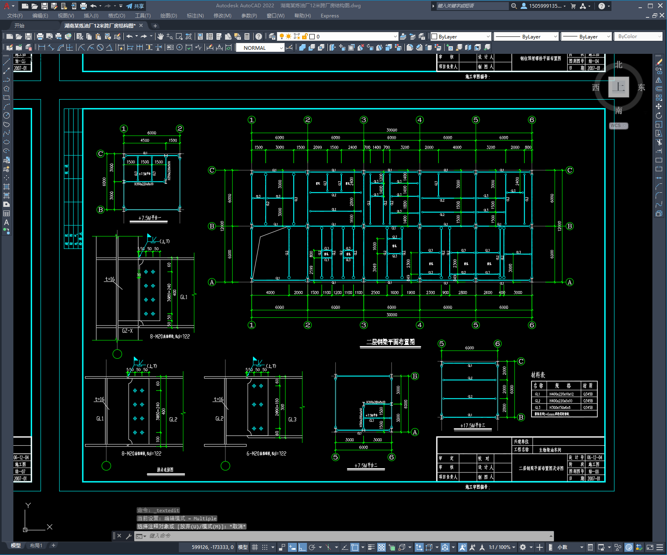The width and height of the screenshot is (667, 555).
Task: Click the Union solid editing icon
Action: tap(302, 47)
